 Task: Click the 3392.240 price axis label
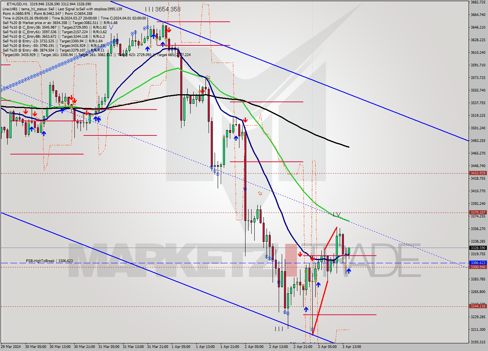coord(478,204)
